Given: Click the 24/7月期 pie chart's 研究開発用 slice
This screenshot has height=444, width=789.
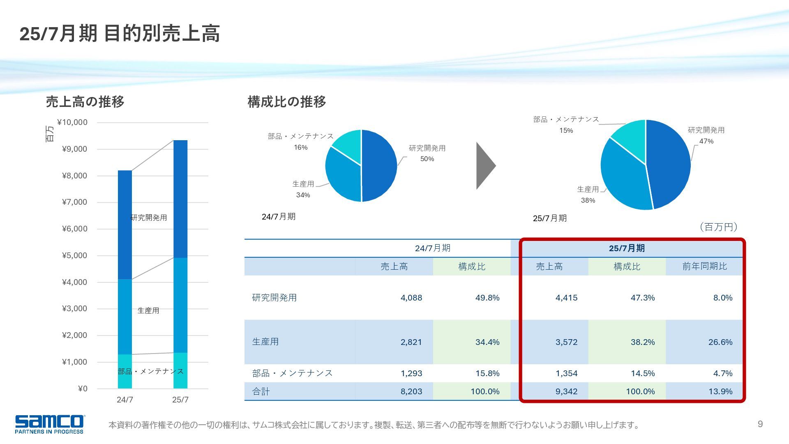Looking at the screenshot, I should click(x=380, y=166).
